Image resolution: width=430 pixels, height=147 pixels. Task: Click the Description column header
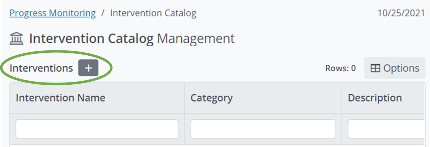[x=375, y=98]
